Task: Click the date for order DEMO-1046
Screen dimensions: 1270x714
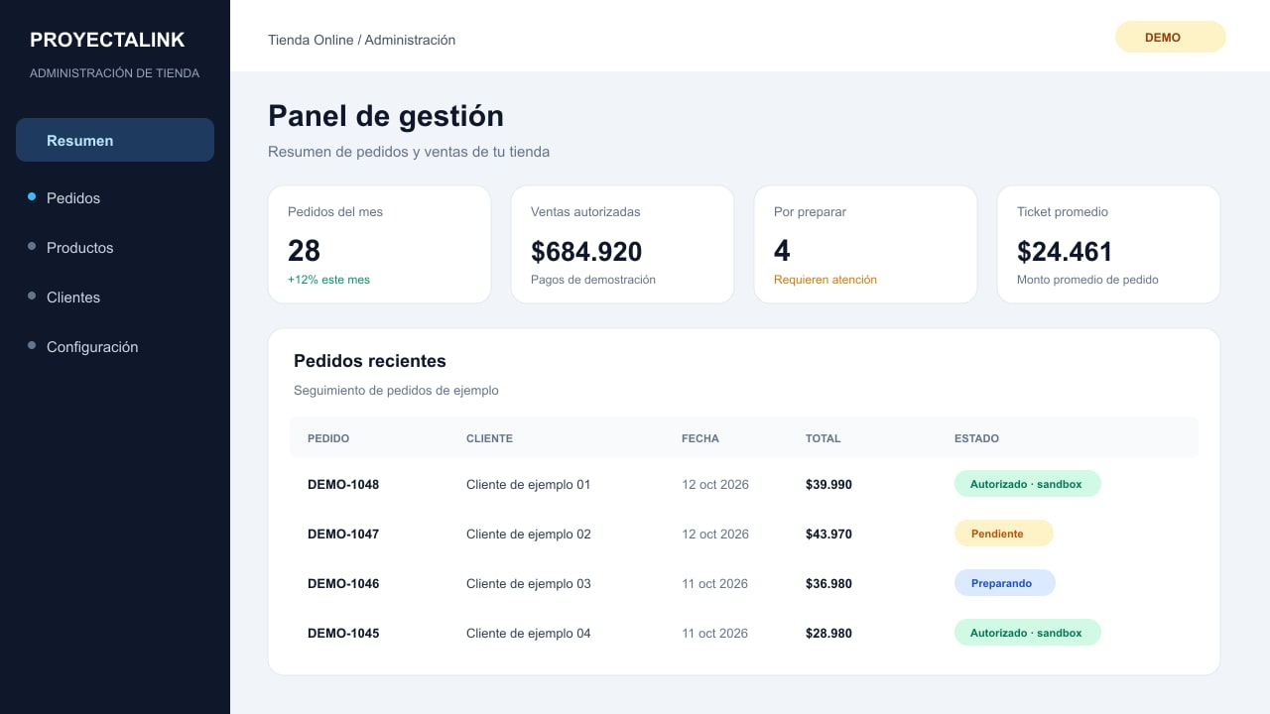Action: (x=714, y=584)
